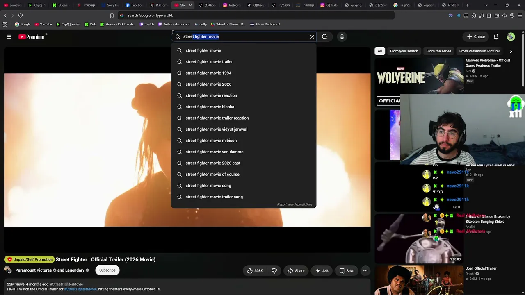Image resolution: width=525 pixels, height=295 pixels.
Task: Open the Google bookmark
Action: (23, 24)
